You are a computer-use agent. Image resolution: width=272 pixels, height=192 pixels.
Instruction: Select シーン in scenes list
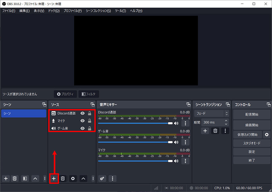click(x=24, y=113)
